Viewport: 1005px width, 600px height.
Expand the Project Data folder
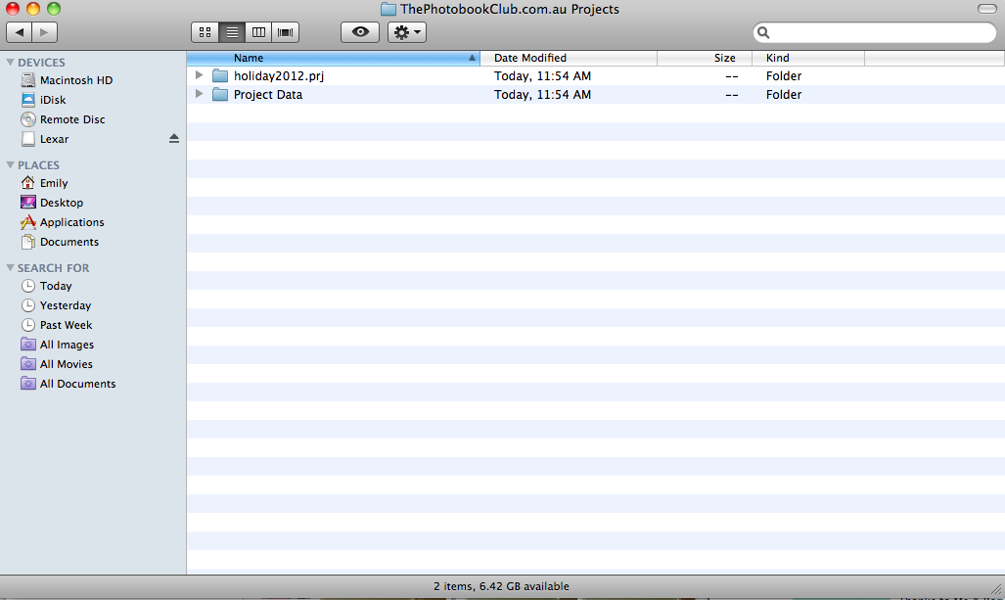coord(200,94)
